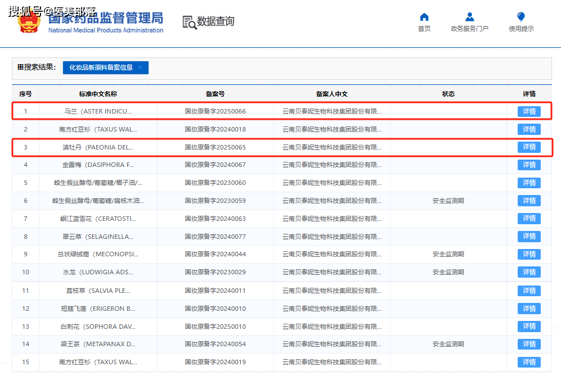The height and width of the screenshot is (376, 561).
Task: Click the 备案人中文 column header
Action: (x=331, y=94)
